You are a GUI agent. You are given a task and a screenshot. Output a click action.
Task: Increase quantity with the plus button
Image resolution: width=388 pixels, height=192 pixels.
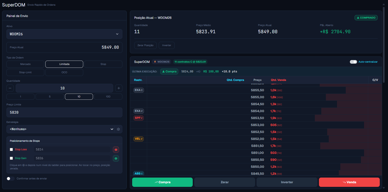tap(119, 88)
